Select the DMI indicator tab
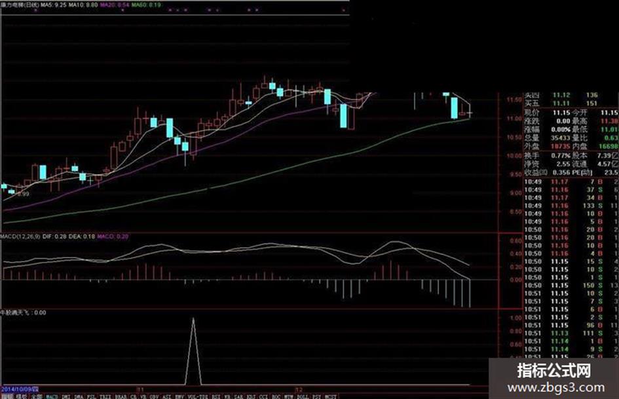 pos(66,396)
